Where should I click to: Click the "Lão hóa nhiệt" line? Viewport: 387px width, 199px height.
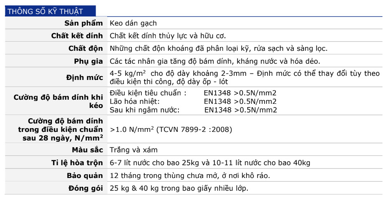pyautogui.click(x=134, y=101)
